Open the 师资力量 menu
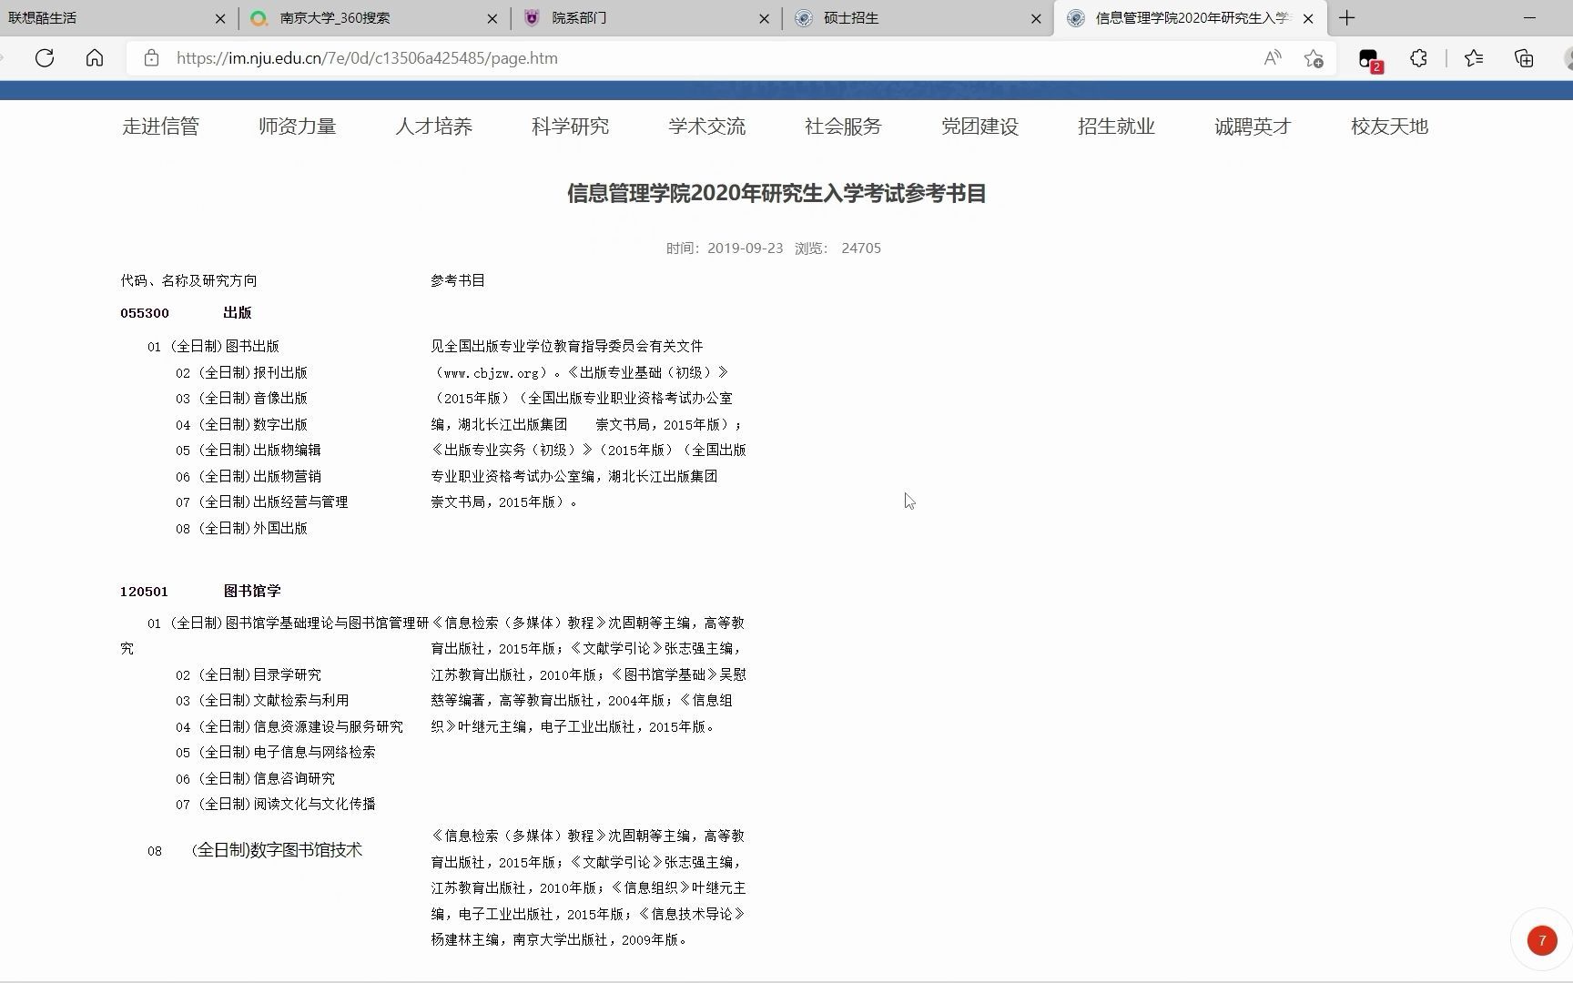 coord(297,127)
